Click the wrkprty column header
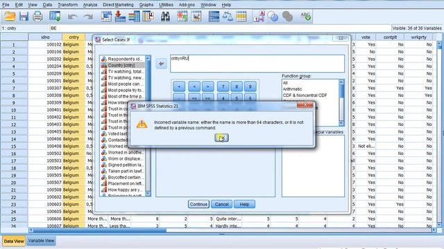Viewport: 444px width, 249px height. coord(418,37)
